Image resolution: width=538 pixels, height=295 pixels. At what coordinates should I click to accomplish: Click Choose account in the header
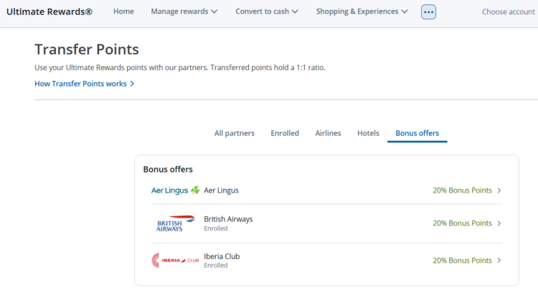click(508, 12)
